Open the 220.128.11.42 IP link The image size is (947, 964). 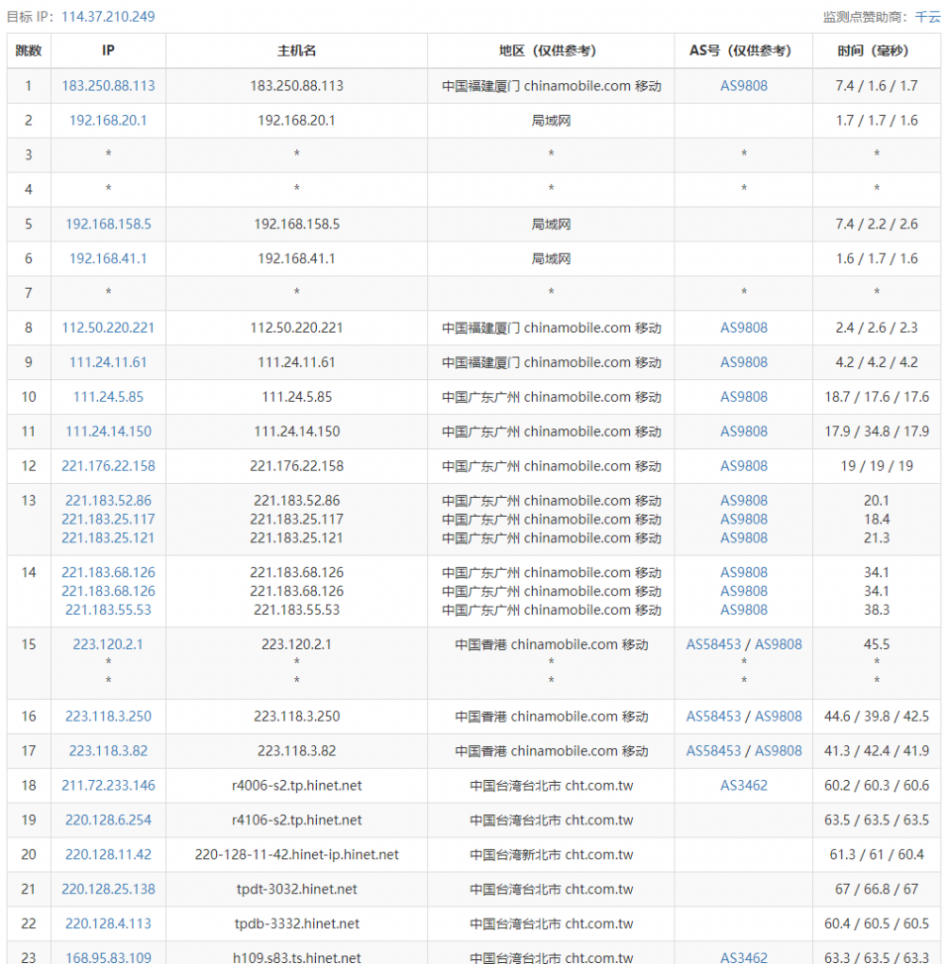108,855
